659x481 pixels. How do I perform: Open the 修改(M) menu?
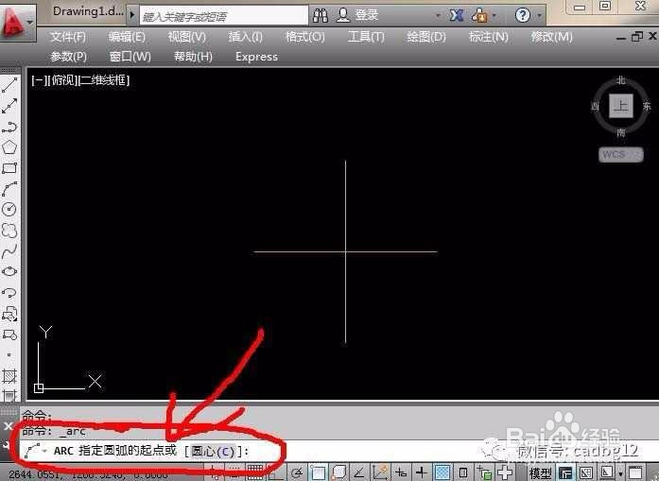[x=551, y=37]
